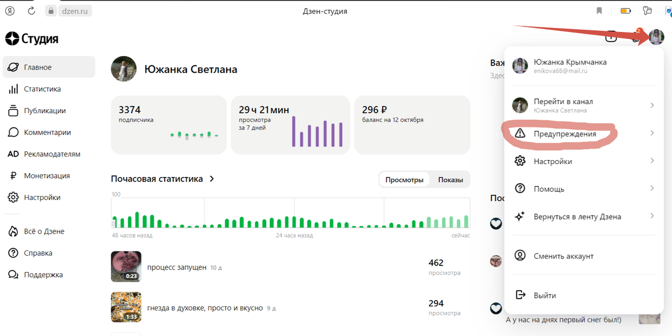
Task: Click the comment А у нас на днях первый снег
Action: click(563, 320)
